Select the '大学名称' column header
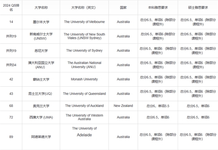Screen dimensions: 218x150 coord(41,7)
